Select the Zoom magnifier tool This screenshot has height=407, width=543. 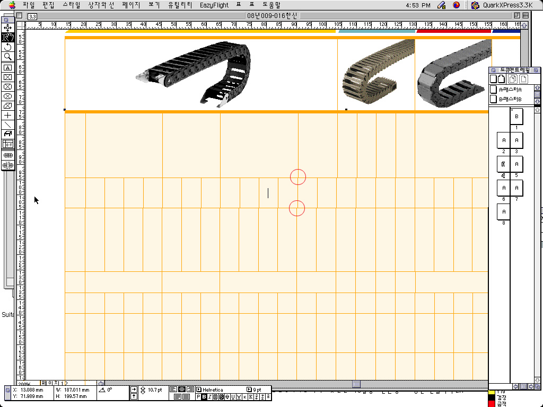pyautogui.click(x=8, y=57)
